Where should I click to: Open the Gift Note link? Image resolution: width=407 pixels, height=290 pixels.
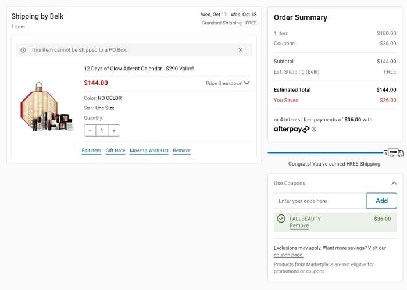(115, 151)
